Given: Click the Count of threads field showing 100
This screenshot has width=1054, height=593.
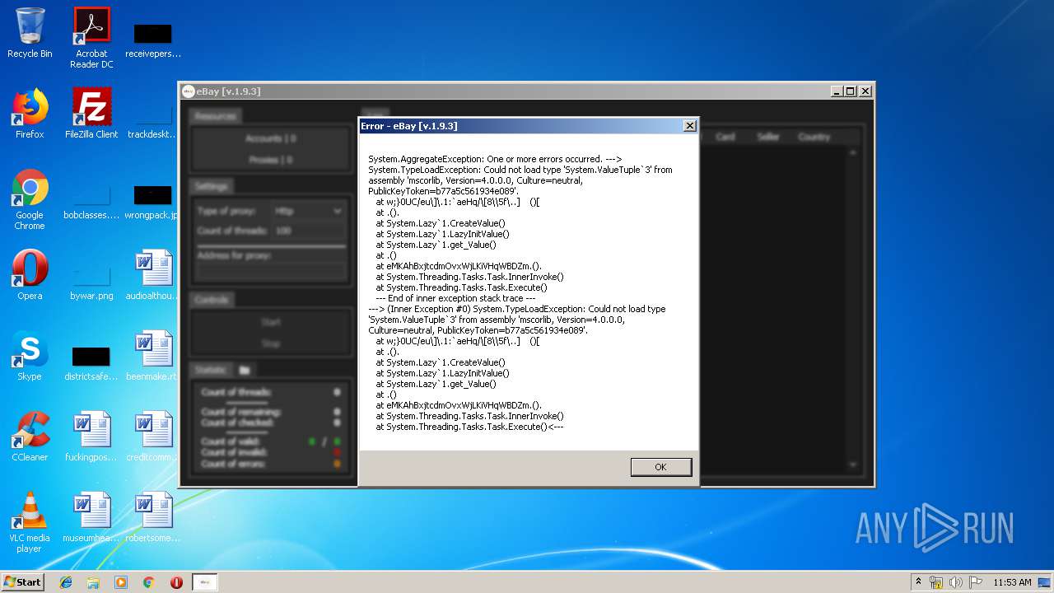Looking at the screenshot, I should pyautogui.click(x=308, y=231).
